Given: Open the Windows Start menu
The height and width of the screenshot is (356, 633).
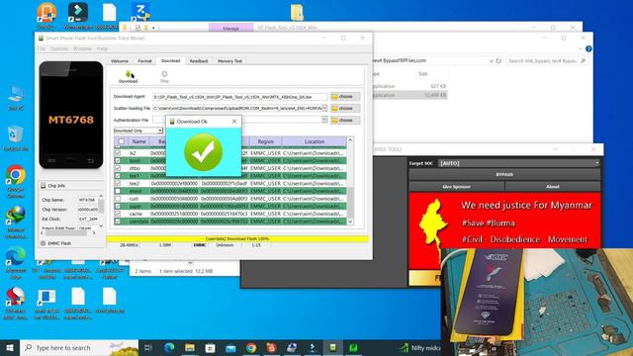Looking at the screenshot, I should click(x=10, y=347).
